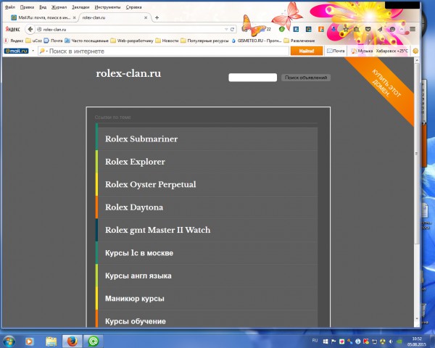This screenshot has width=435, height=348.
Task: Launch media player from taskbar
Action: point(30,341)
